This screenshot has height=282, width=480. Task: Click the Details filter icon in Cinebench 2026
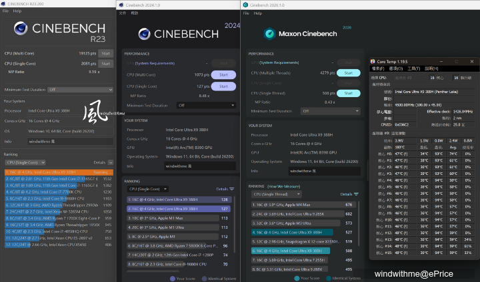tap(356, 194)
